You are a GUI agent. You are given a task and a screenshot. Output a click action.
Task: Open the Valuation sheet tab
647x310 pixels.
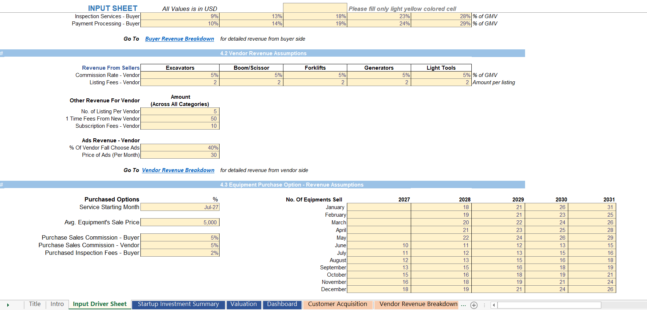click(243, 304)
